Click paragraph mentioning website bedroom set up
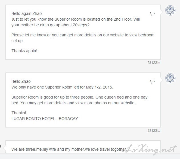The height and width of the screenshot is (159, 180). (x=83, y=38)
